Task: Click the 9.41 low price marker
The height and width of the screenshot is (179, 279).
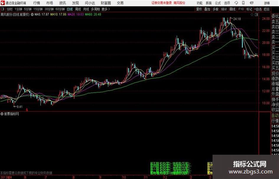Action: (19, 107)
